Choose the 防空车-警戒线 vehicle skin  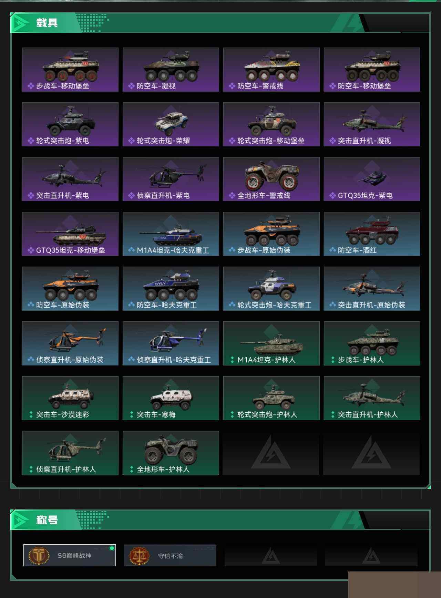(x=271, y=70)
